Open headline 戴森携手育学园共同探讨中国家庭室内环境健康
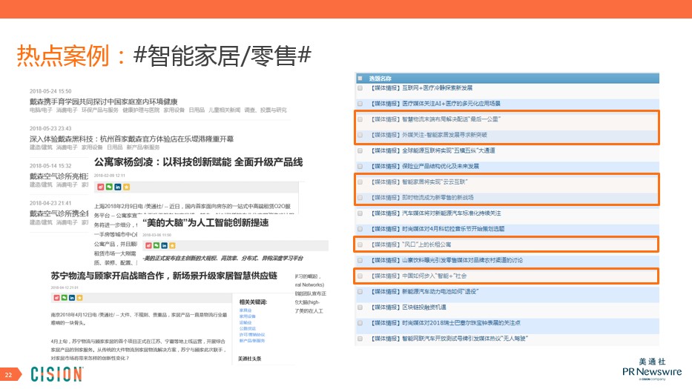 pos(103,102)
